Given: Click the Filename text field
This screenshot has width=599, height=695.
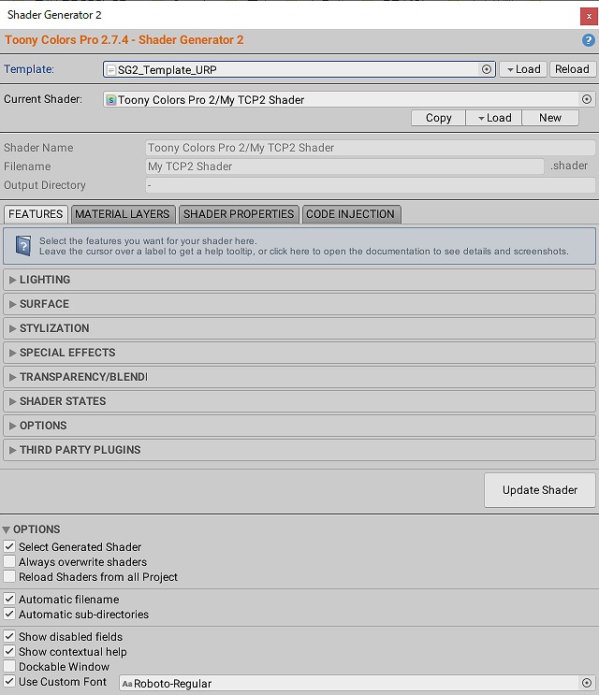Looking at the screenshot, I should coord(344,167).
